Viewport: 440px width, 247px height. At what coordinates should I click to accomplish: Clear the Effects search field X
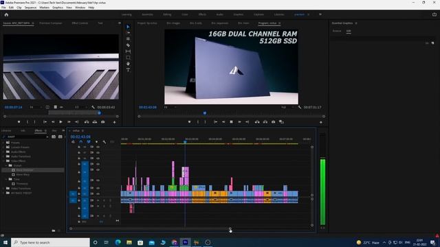tap(47, 137)
